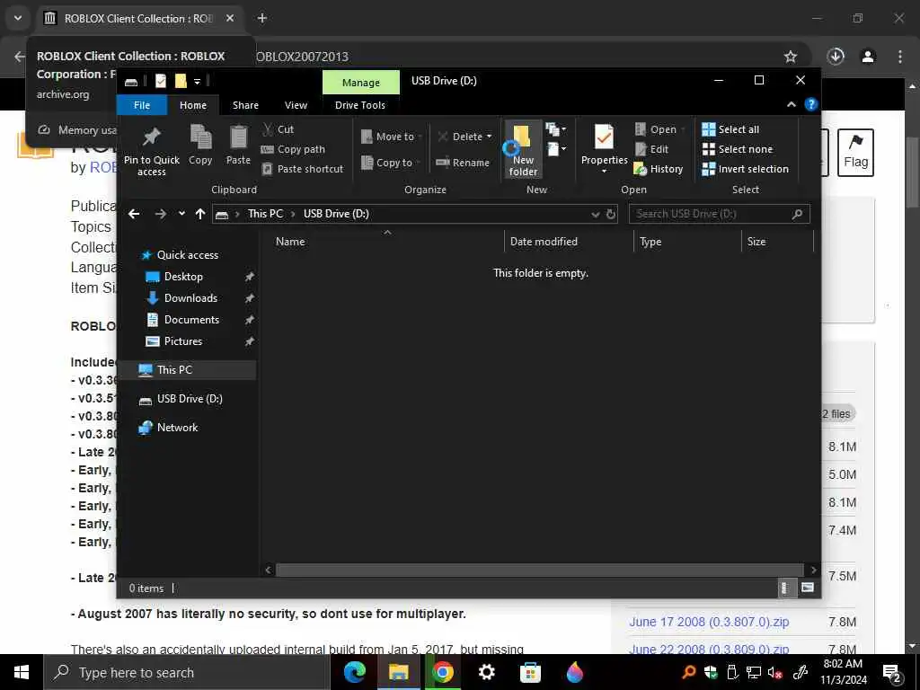Select This PC in navigation pane
This screenshot has width=920, height=690.
coord(174,369)
